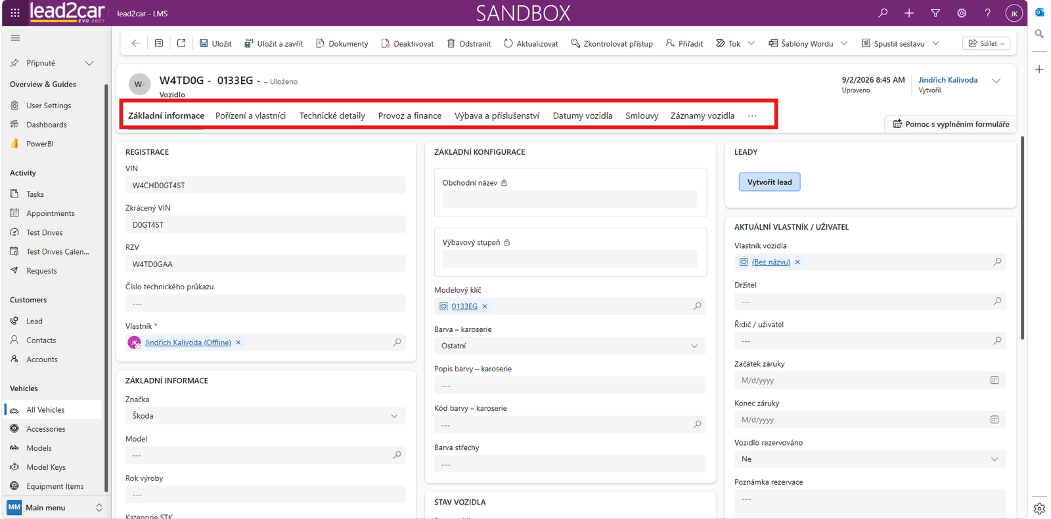Click Zkontrolovat přístup command
The height and width of the screenshot is (519, 1051).
click(x=612, y=43)
